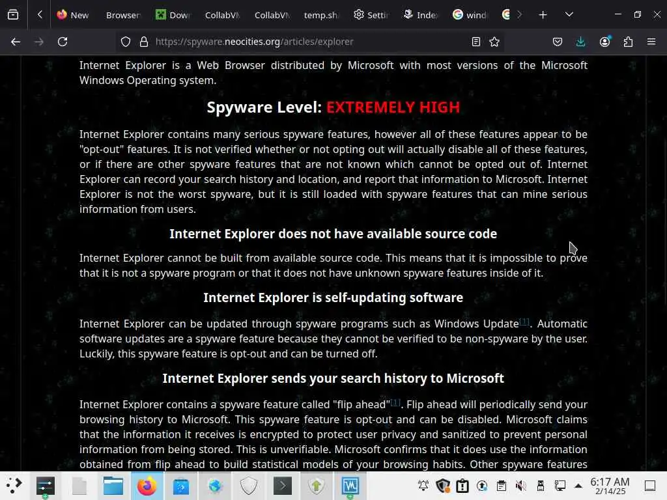667x500 pixels.
Task: Click the self-updating software heading
Action: [x=333, y=298]
